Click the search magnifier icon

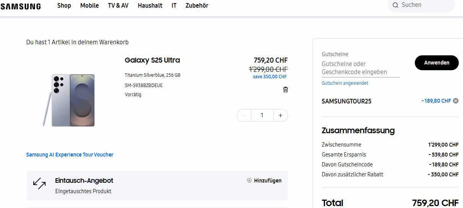click(395, 5)
